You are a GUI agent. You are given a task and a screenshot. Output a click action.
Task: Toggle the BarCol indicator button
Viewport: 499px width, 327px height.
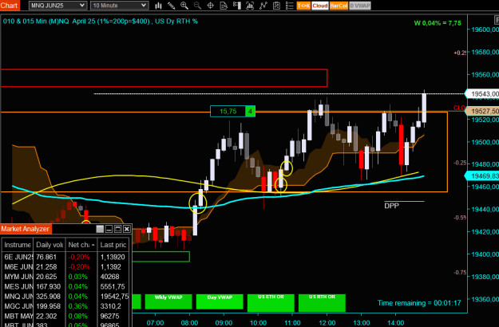coord(339,6)
